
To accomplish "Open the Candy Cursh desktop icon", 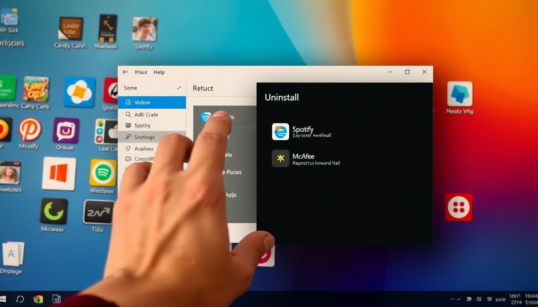I will (x=70, y=28).
